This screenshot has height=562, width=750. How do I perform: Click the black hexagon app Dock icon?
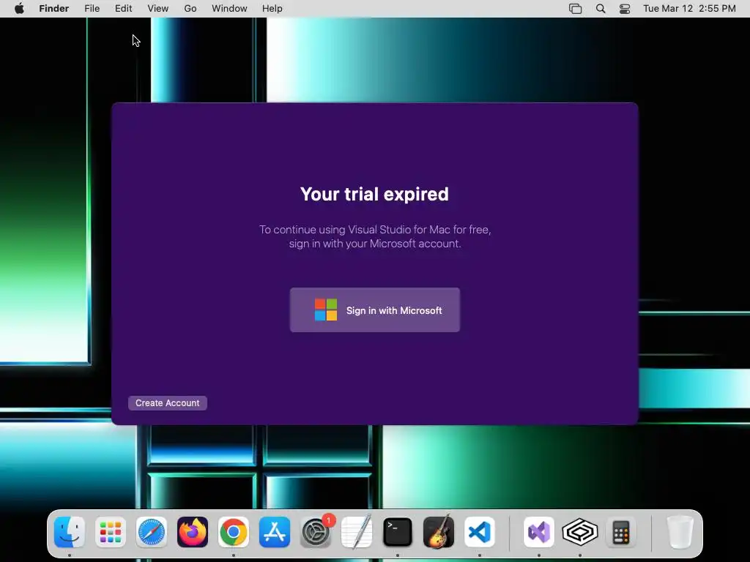580,532
